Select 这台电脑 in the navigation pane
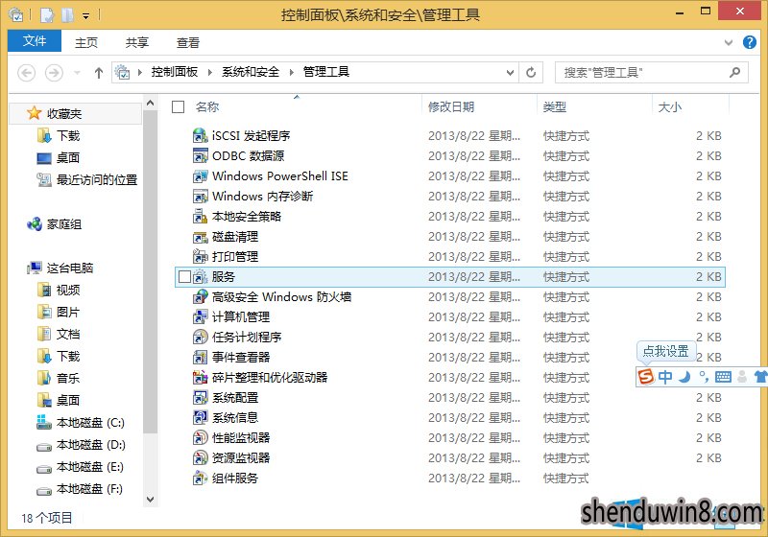Screen dimensions: 768x537 point(69,268)
